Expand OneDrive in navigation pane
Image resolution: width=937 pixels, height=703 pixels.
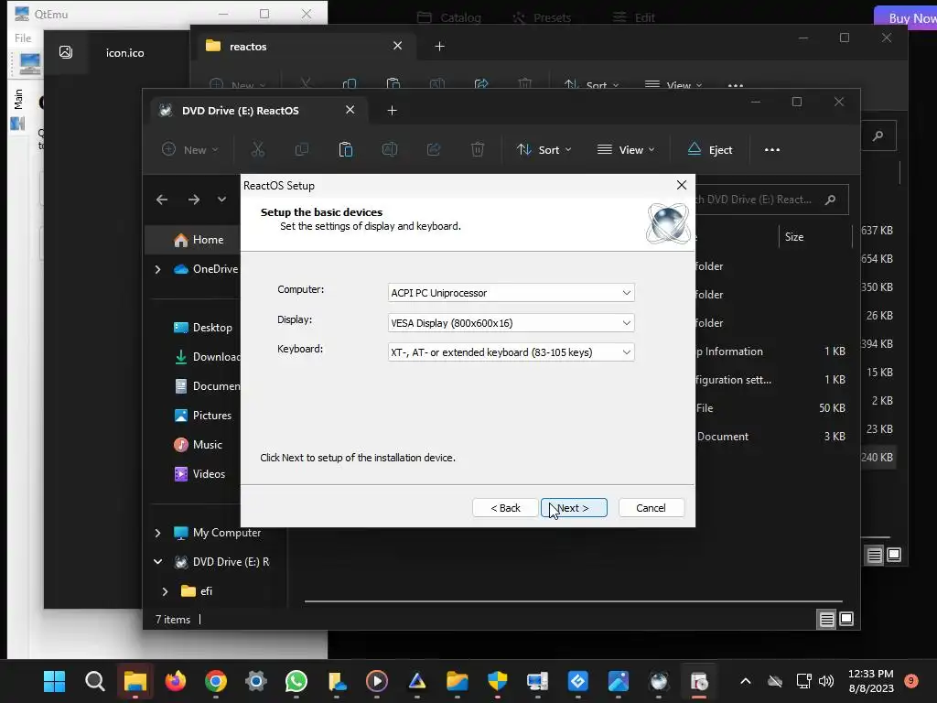(157, 270)
